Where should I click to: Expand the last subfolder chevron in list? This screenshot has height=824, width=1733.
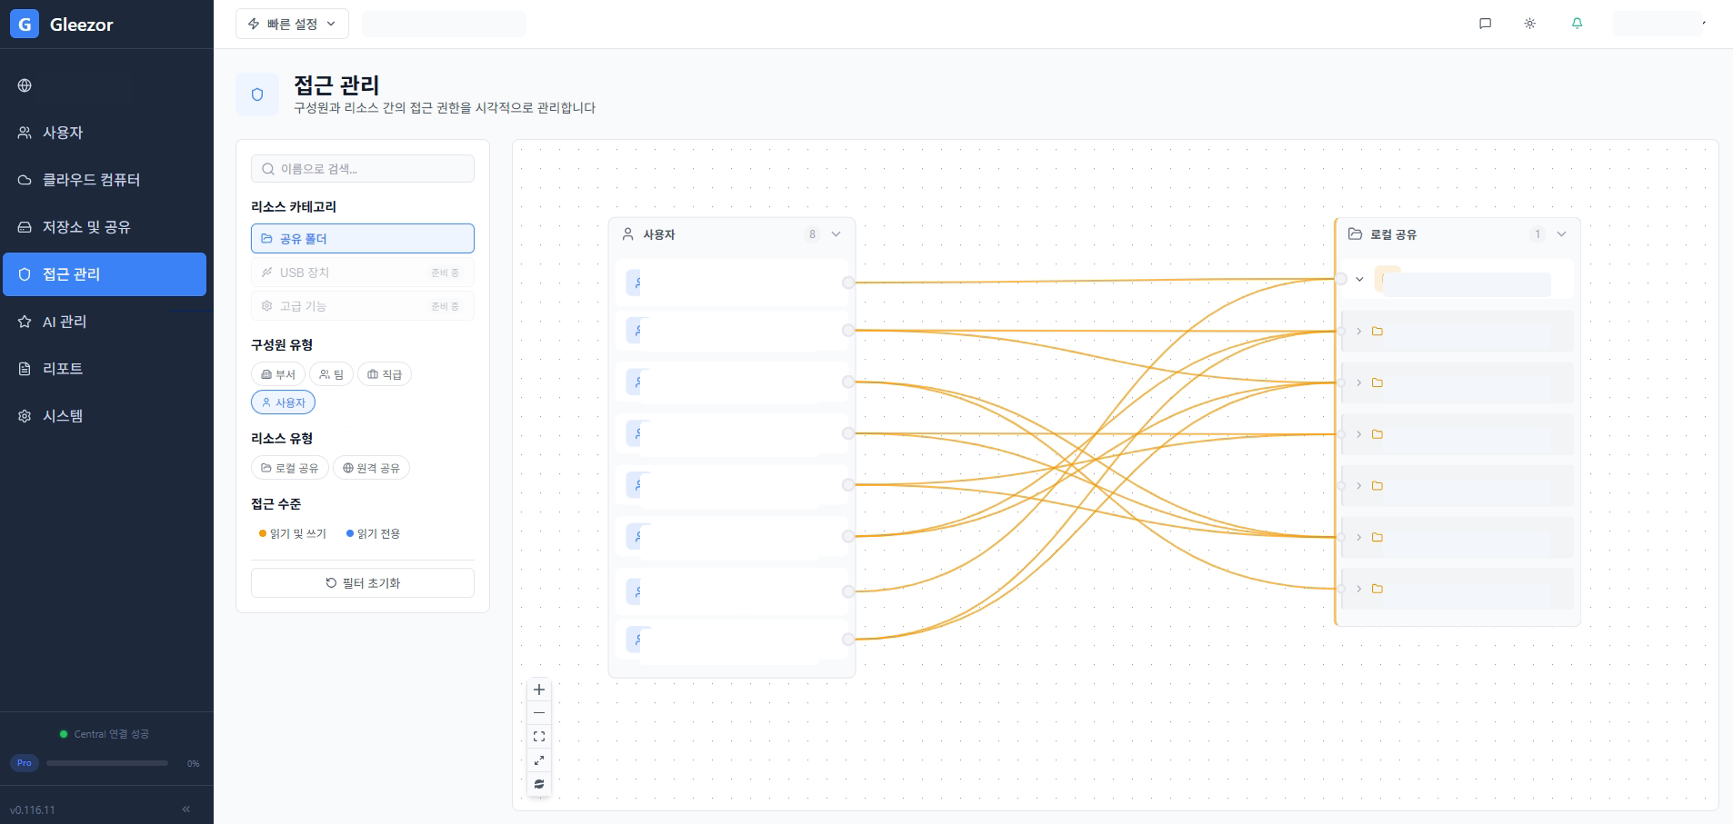point(1359,589)
